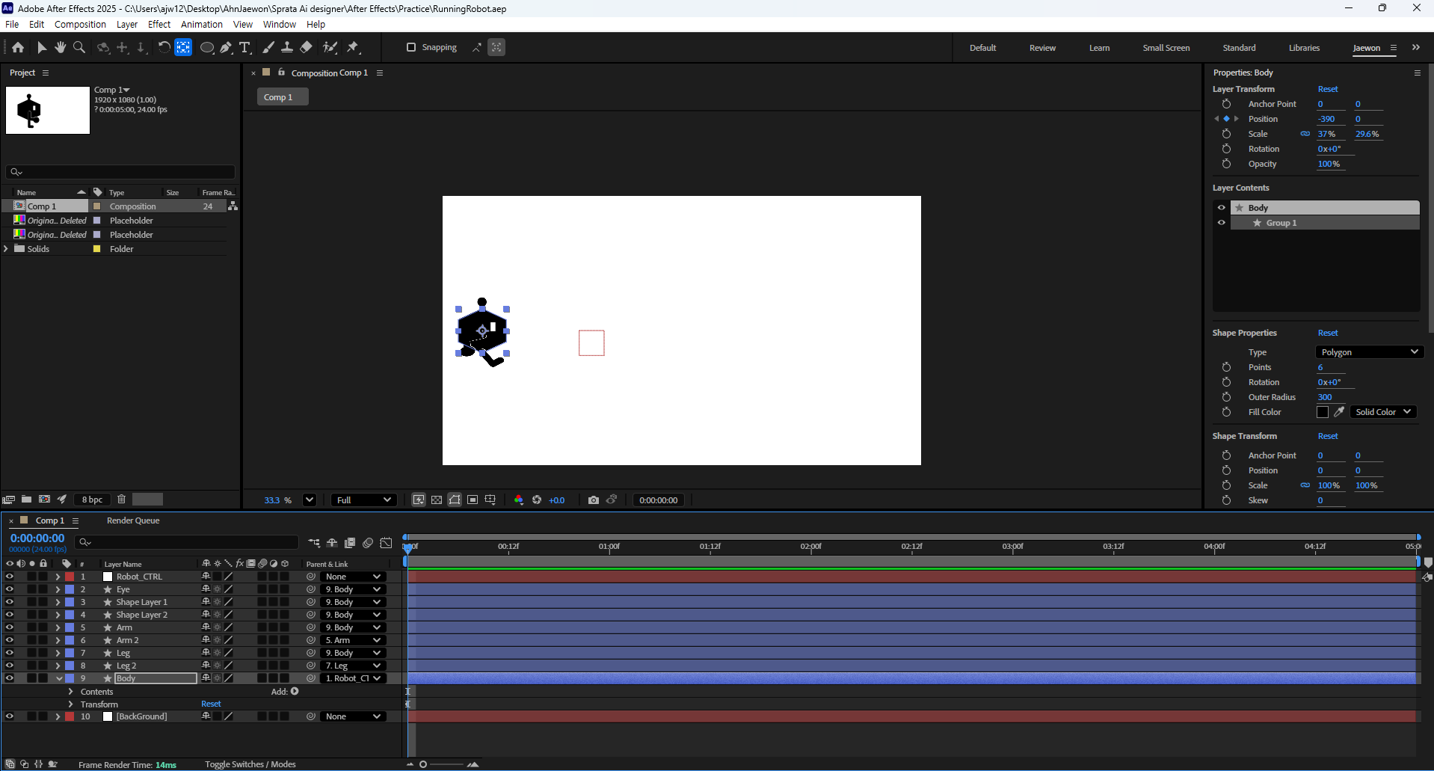Open the magnification ratio dropdown arrow
This screenshot has width=1434, height=771.
click(x=310, y=500)
